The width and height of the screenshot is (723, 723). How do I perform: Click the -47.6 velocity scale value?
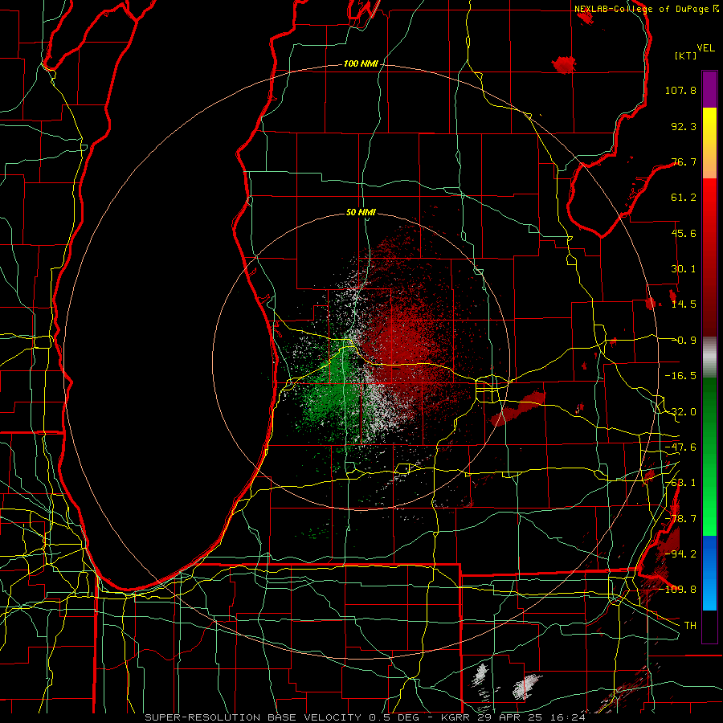(x=680, y=447)
